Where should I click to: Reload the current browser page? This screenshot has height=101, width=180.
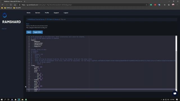(x=11, y=5)
